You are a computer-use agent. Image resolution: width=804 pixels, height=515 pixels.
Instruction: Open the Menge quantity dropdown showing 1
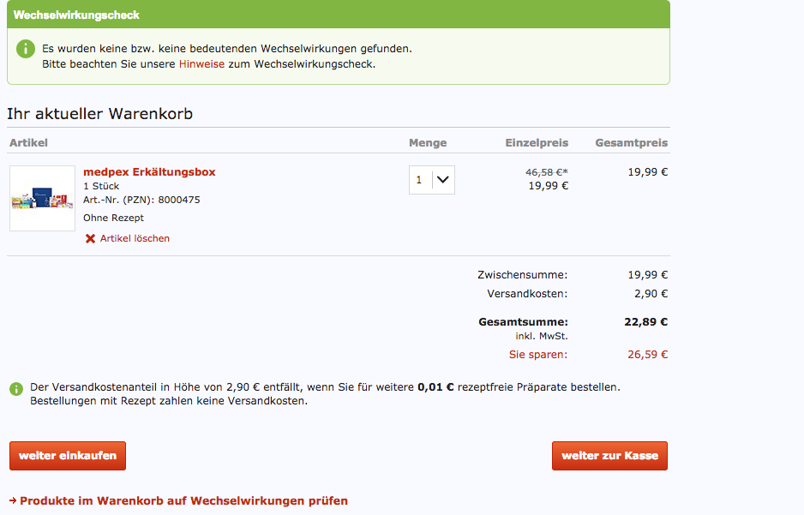[x=431, y=180]
